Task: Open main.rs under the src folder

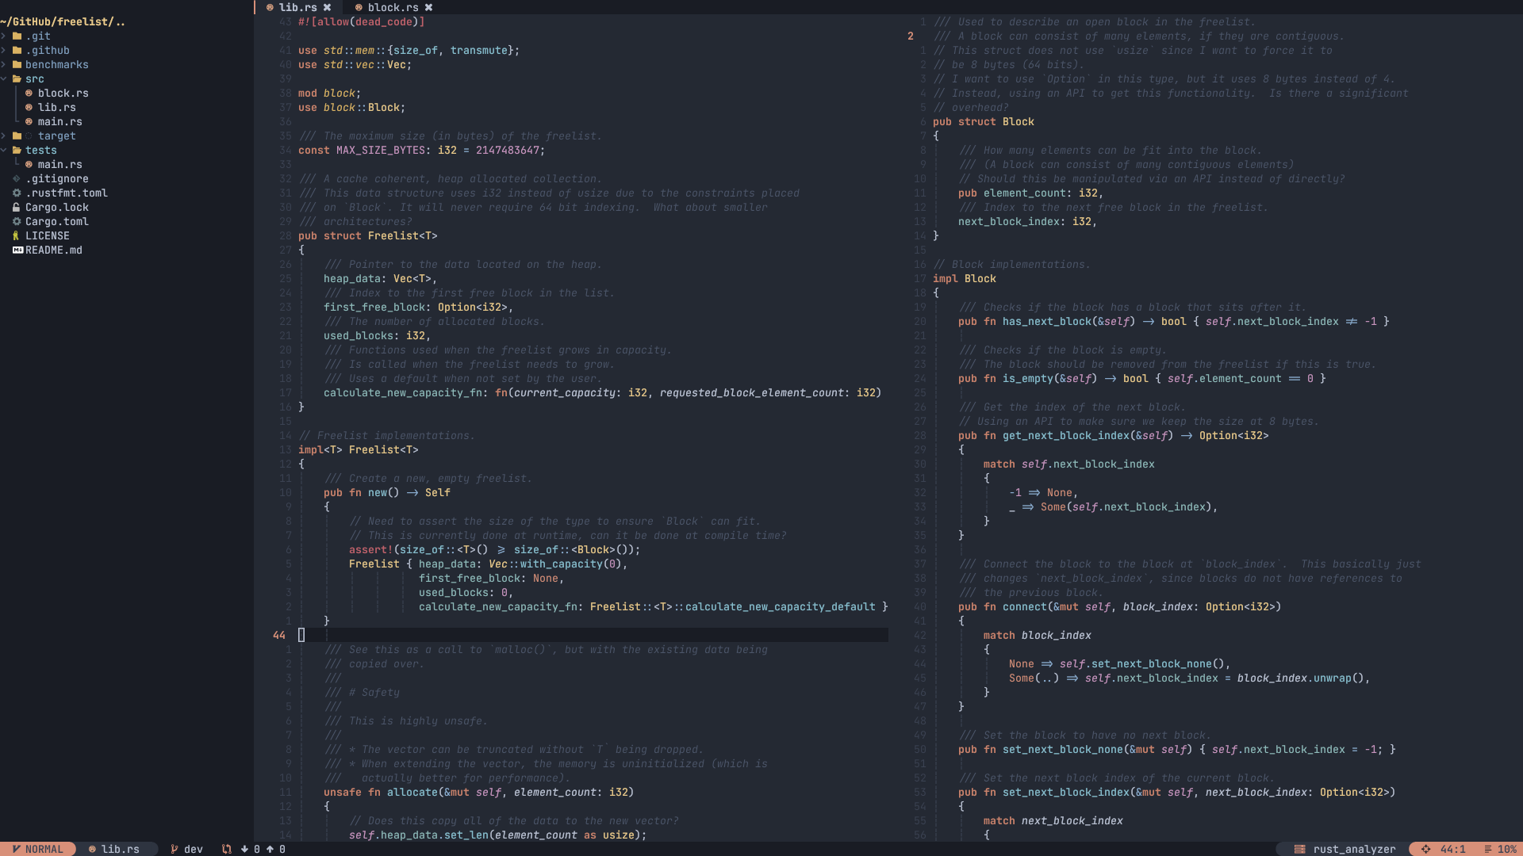Action: tap(59, 121)
